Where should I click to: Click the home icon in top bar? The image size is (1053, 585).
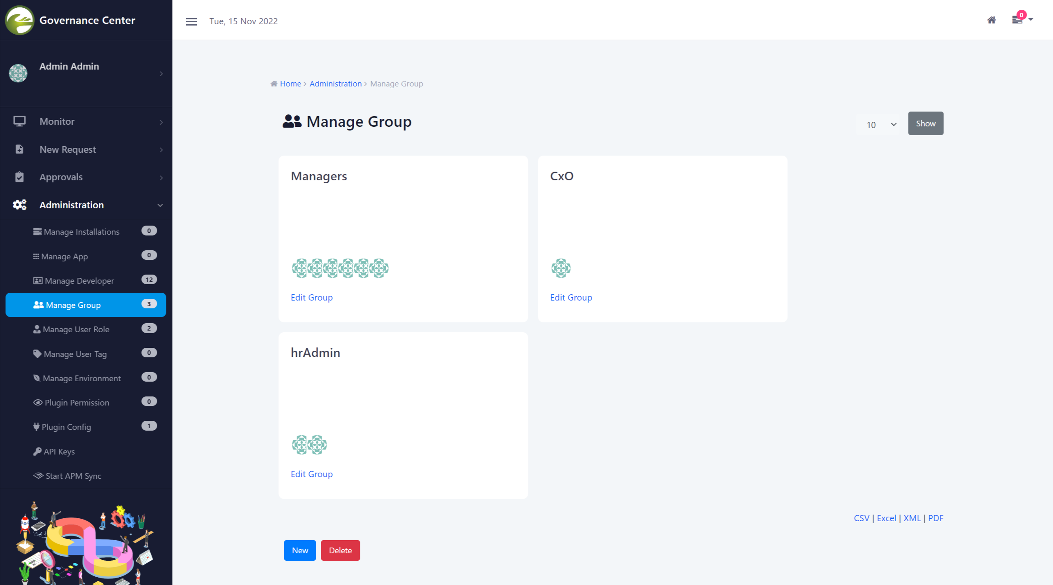(x=991, y=20)
